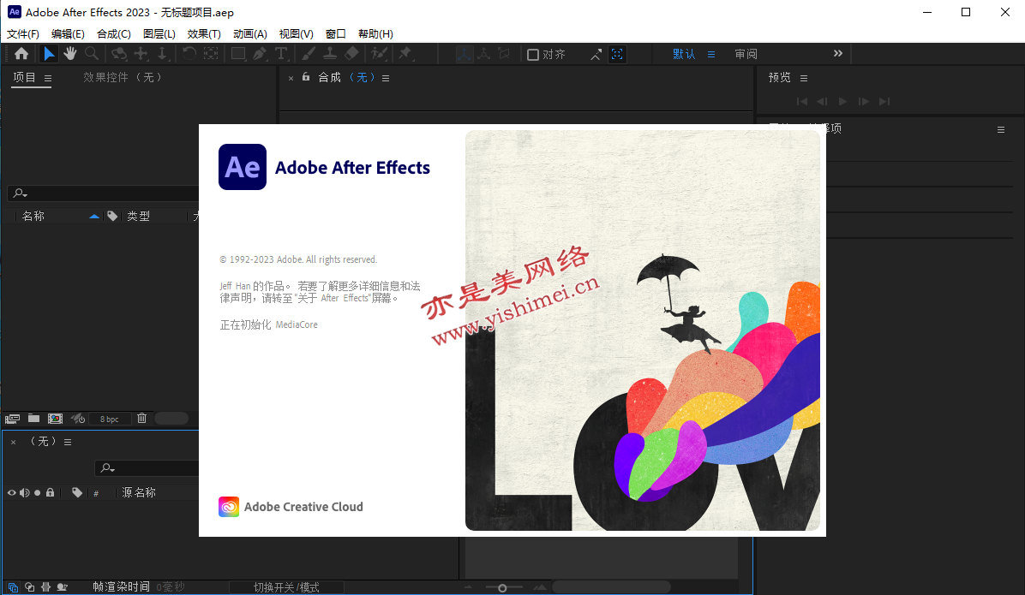Screen dimensions: 1025x595
Task: Open the 效果(T) menu
Action: (x=204, y=34)
